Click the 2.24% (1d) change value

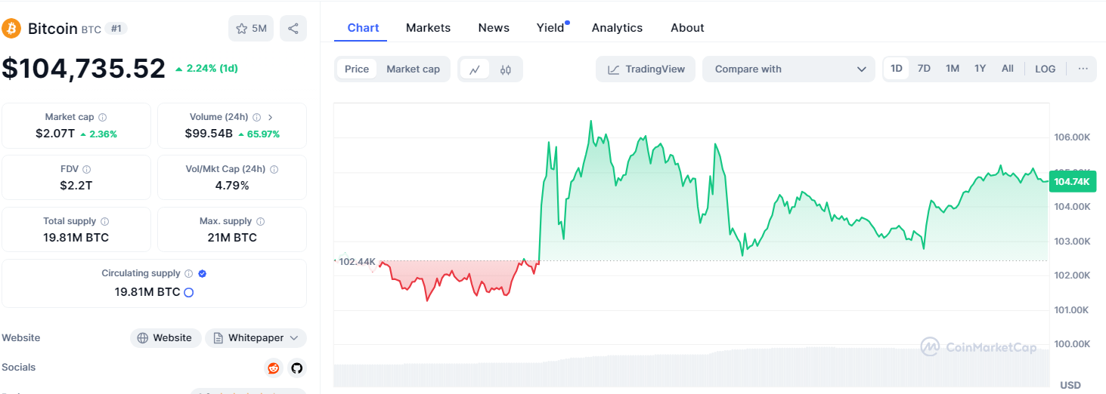(x=206, y=69)
